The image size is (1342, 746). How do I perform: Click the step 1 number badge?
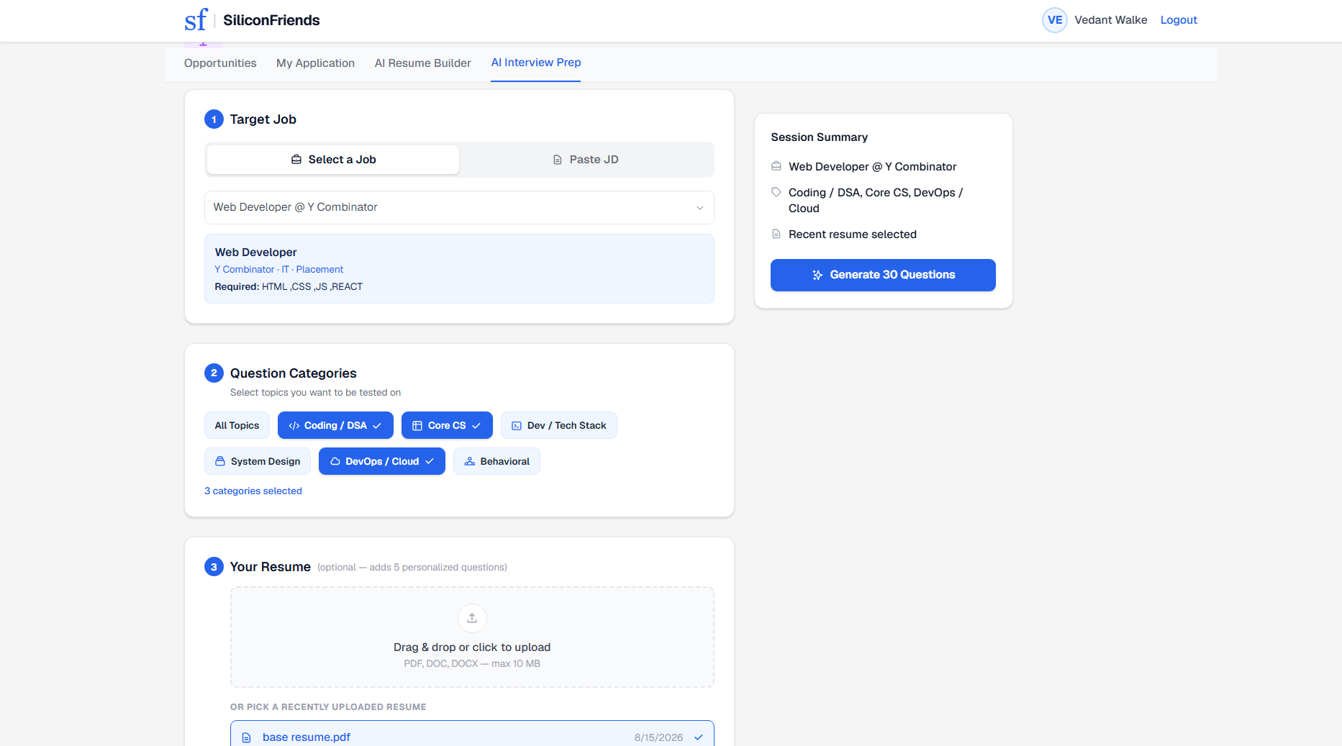point(214,119)
